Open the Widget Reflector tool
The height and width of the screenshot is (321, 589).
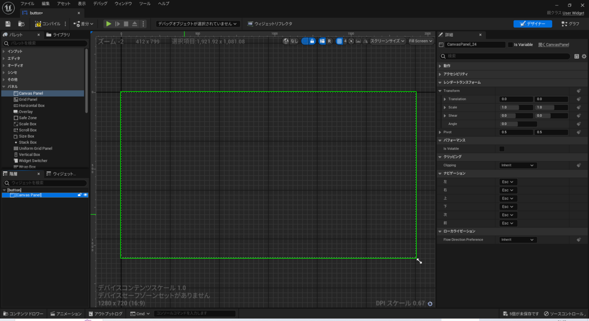click(270, 24)
